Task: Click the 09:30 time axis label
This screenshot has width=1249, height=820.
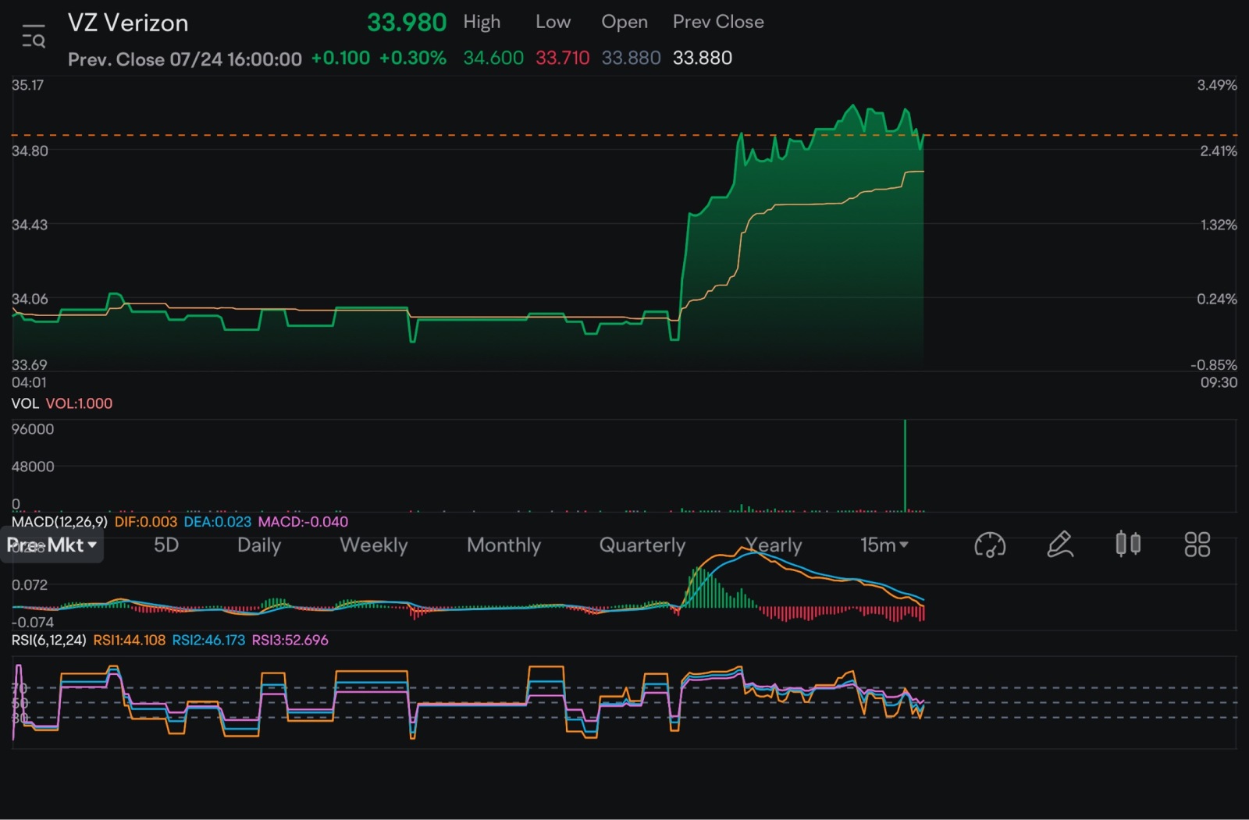Action: (x=1219, y=382)
